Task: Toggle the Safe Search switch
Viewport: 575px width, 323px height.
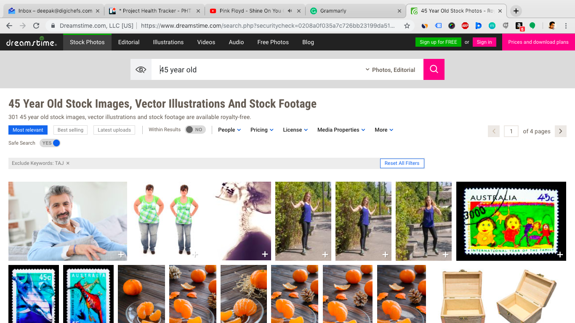Action: tap(50, 143)
